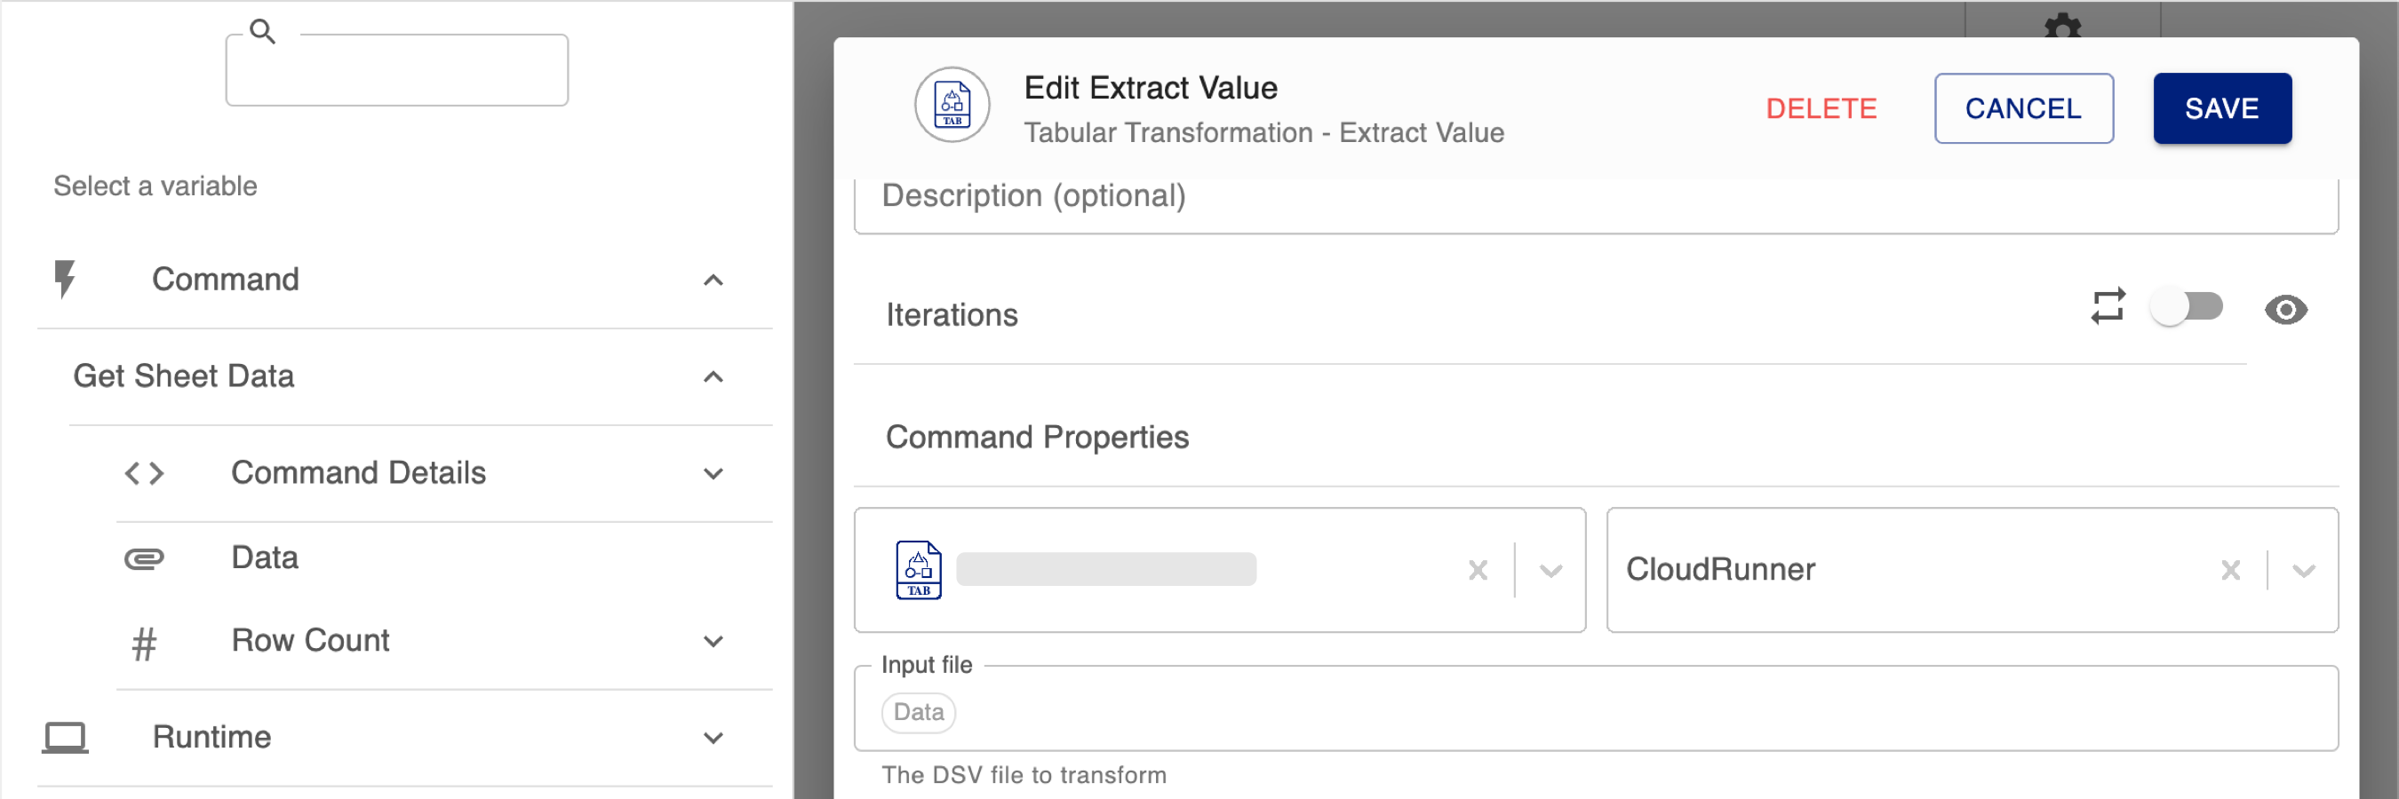
Task: Save the Extract Value command
Action: (x=2221, y=108)
